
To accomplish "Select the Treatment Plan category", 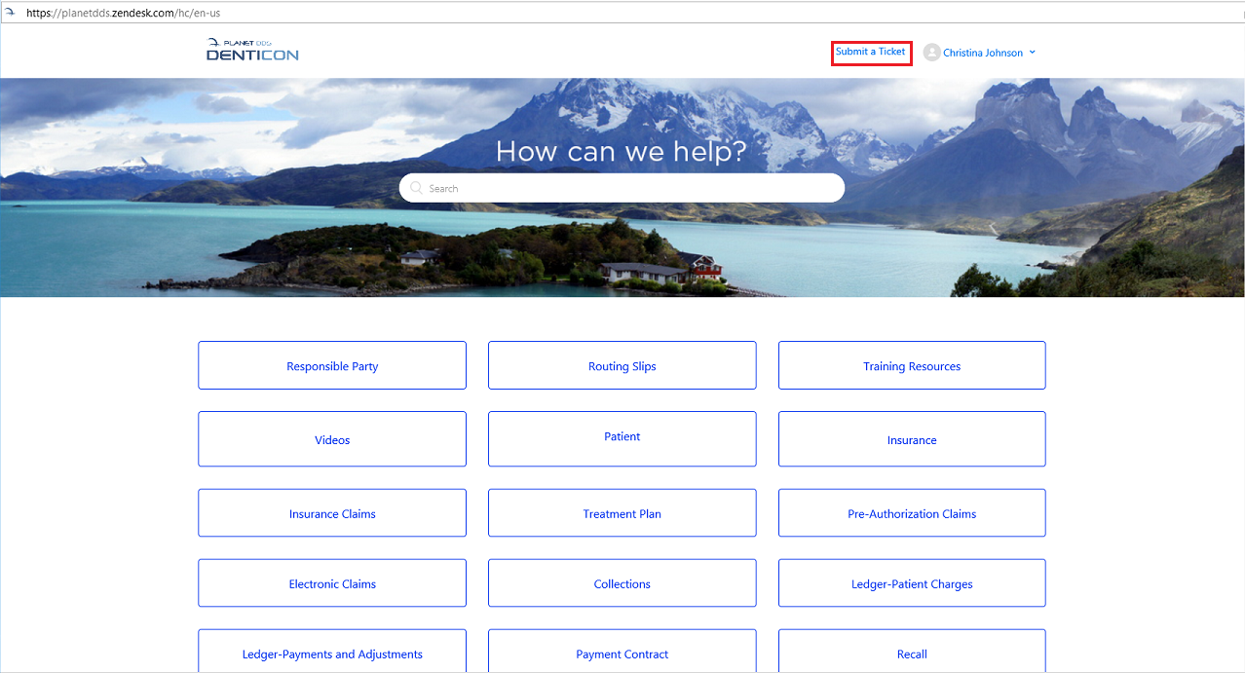I will (622, 512).
